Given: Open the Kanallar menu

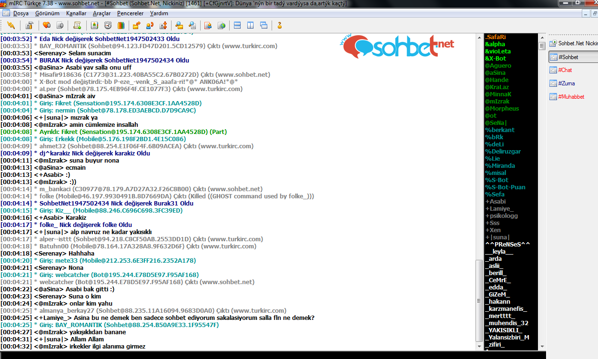Looking at the screenshot, I should 76,13.
